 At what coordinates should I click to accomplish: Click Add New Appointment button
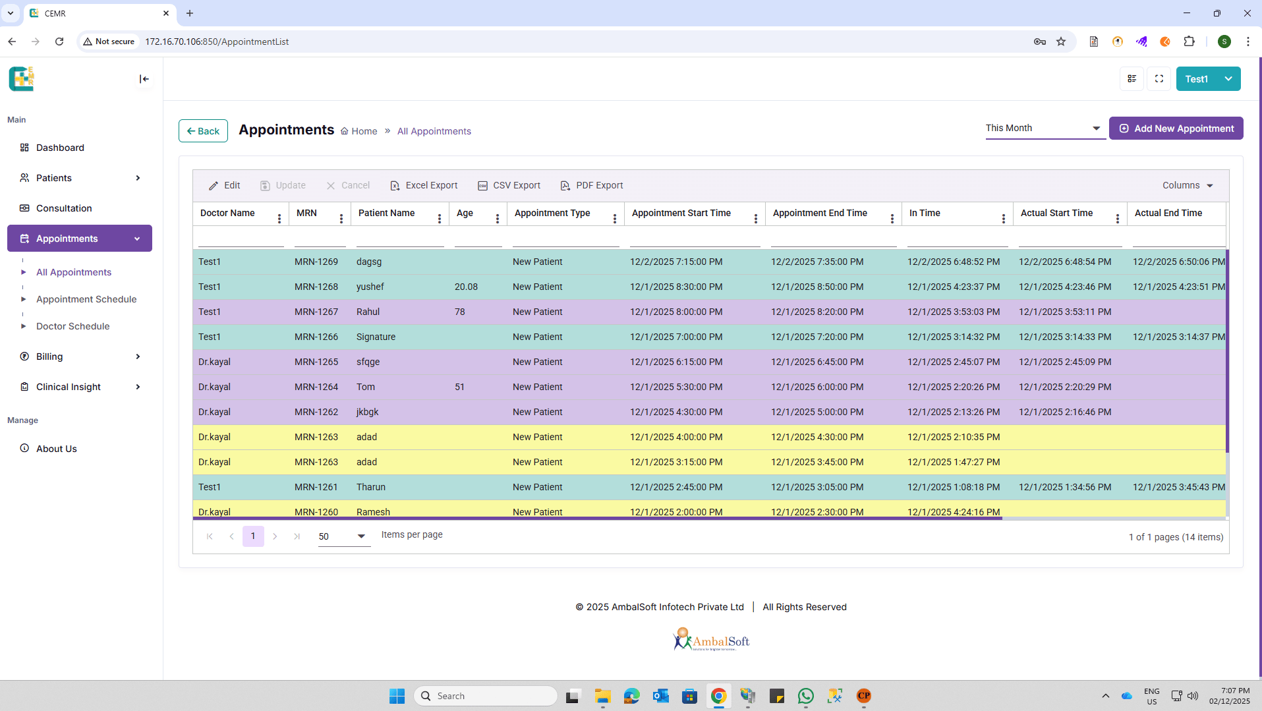(1176, 128)
